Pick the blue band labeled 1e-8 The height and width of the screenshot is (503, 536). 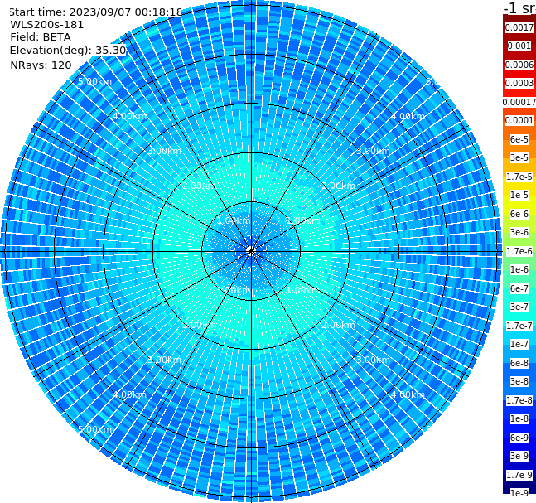pos(519,418)
